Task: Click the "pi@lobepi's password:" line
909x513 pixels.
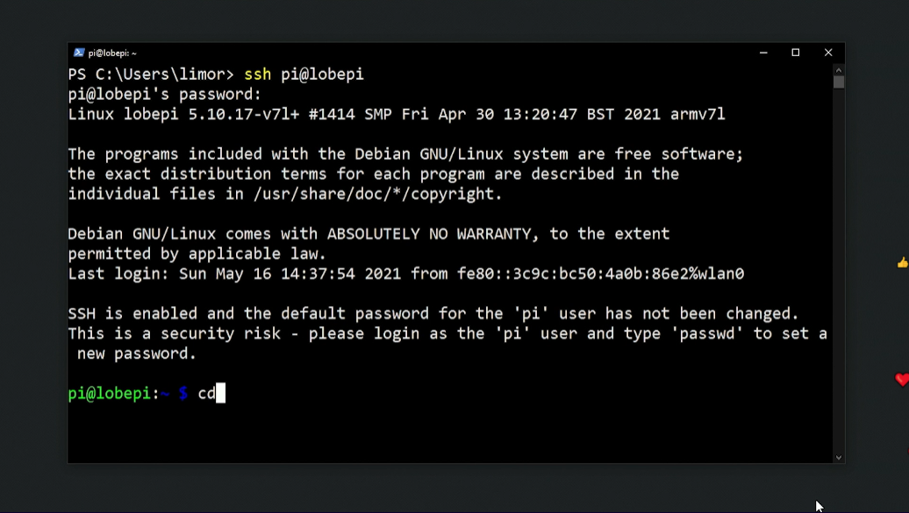Action: tap(164, 95)
